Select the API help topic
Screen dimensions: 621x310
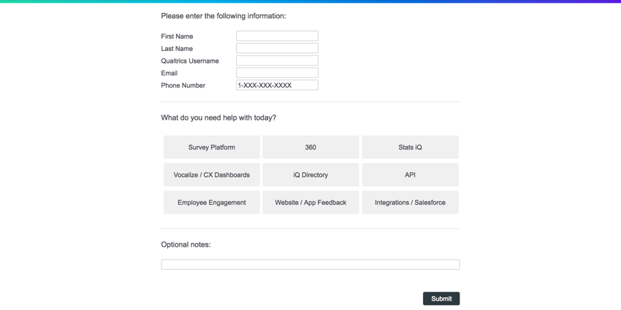click(410, 175)
